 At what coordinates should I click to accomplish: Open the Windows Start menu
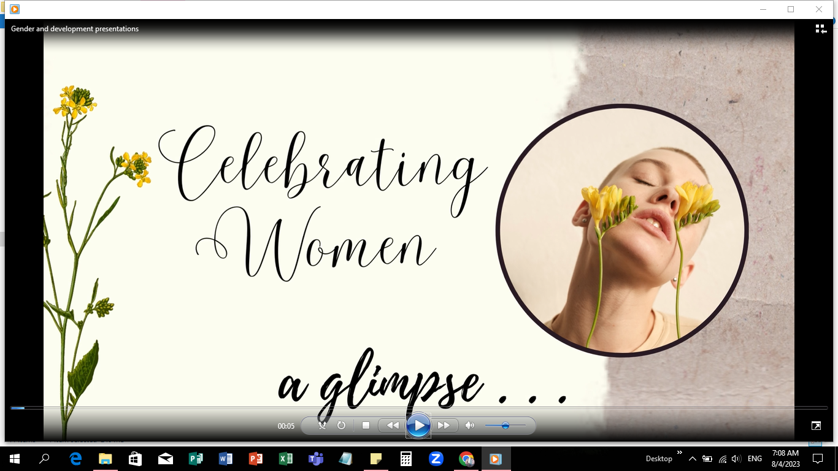[15, 459]
